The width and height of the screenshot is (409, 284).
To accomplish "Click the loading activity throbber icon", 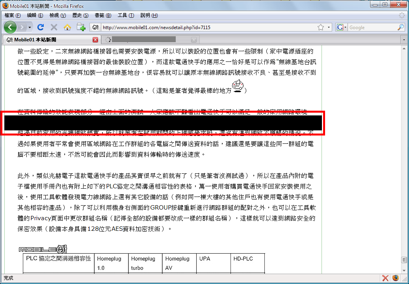I will [x=402, y=15].
